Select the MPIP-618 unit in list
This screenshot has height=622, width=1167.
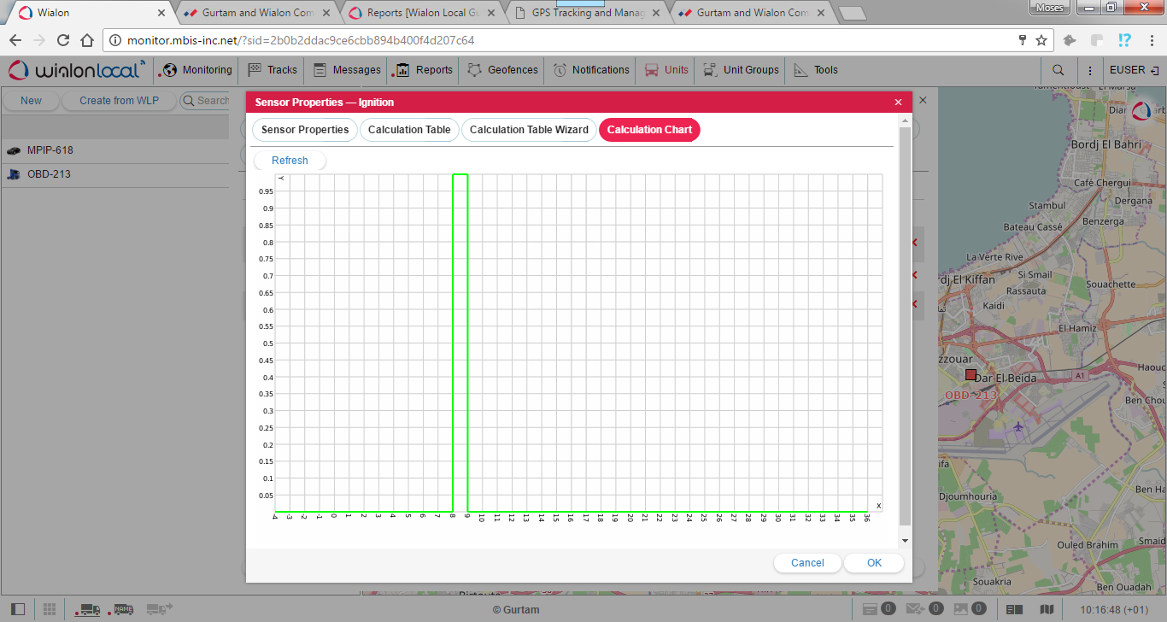coord(50,150)
